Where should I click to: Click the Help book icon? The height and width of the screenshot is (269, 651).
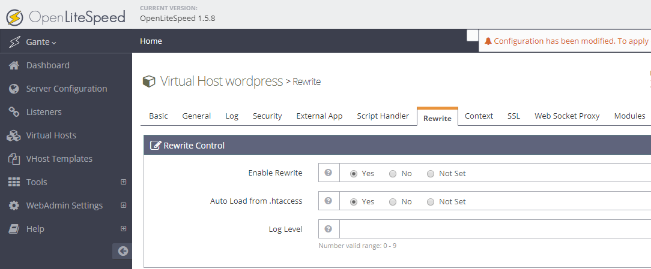click(14, 229)
